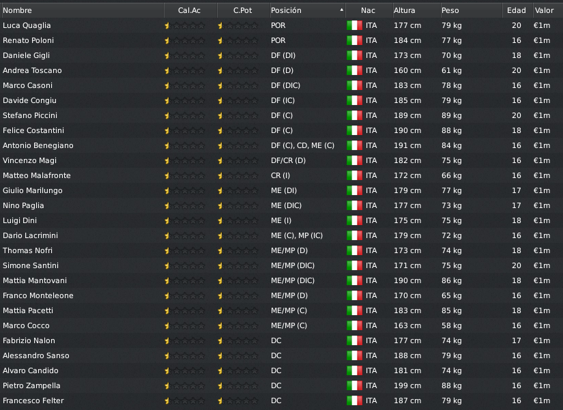Sort by Cal.Ac column header
563x410 pixels.
click(190, 10)
